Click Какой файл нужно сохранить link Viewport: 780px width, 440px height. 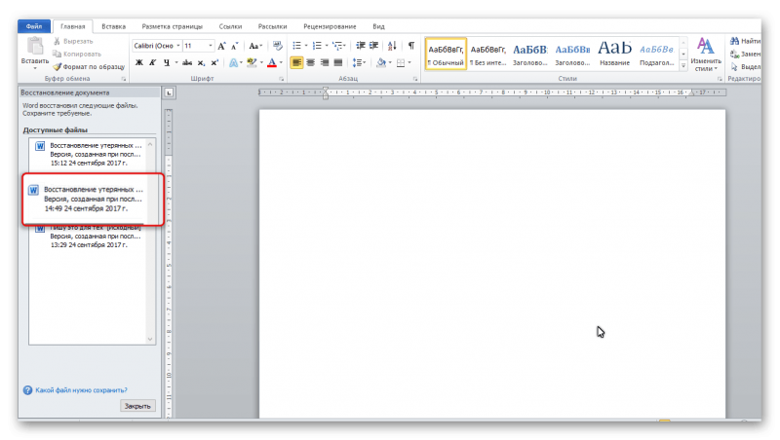tap(81, 390)
